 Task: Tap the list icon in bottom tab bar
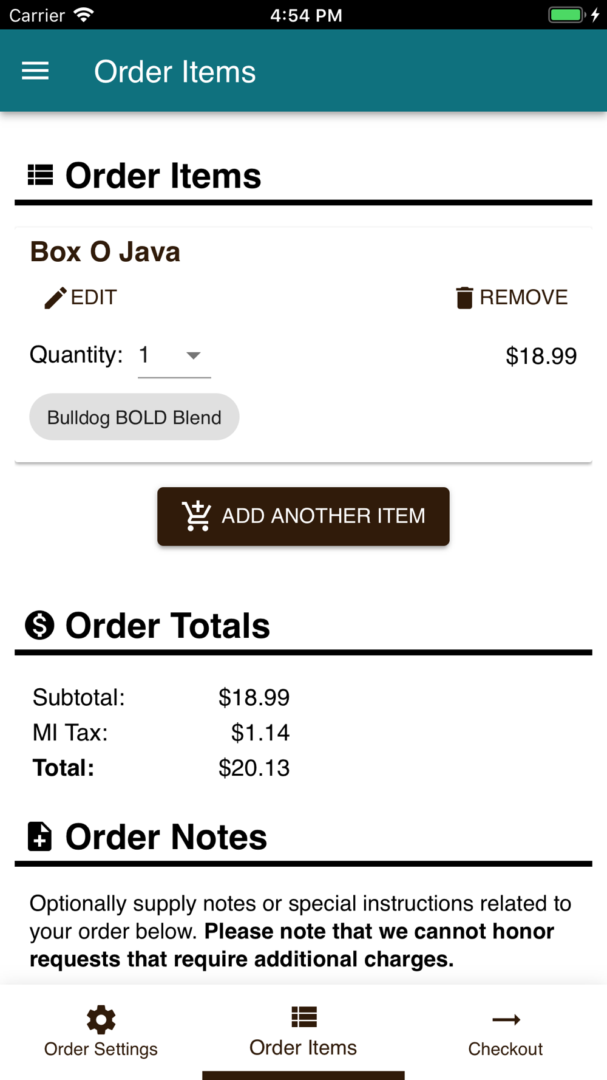[x=303, y=1017]
